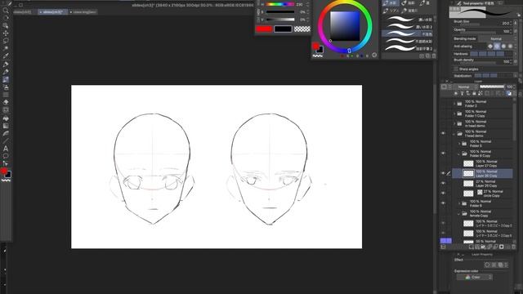
Task: Collapse the Folder 6 Copy folder
Action: tap(459, 154)
